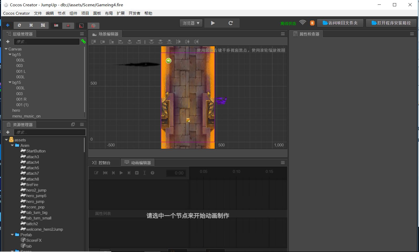Image resolution: width=419 pixels, height=252 pixels.
Task: Open the 组件 menu
Action: (73, 13)
